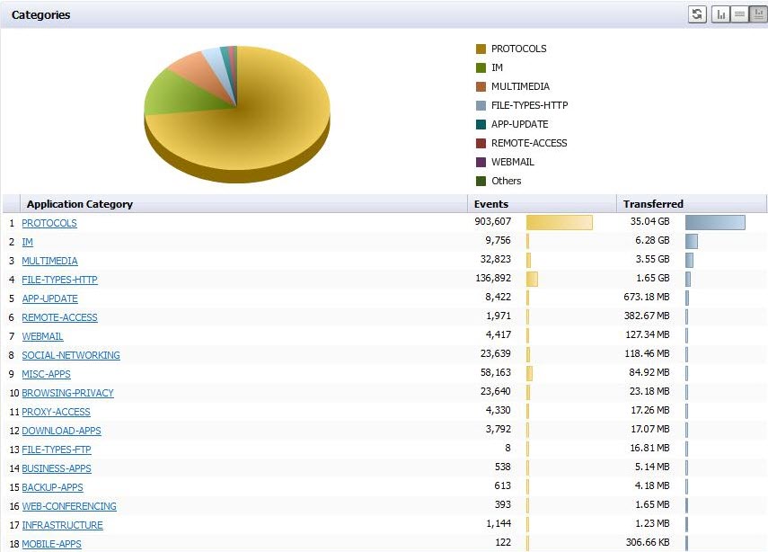Switch to table-only view
The height and width of the screenshot is (552, 768).
pos(739,14)
